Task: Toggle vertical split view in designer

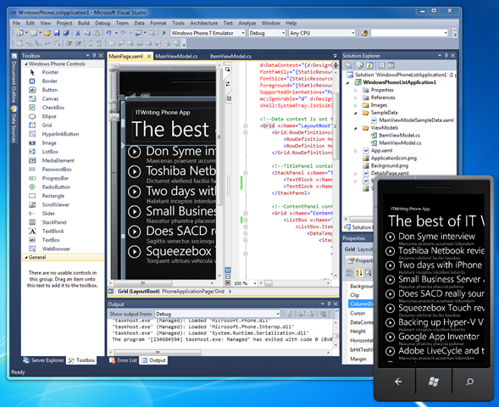Action: 228,270
